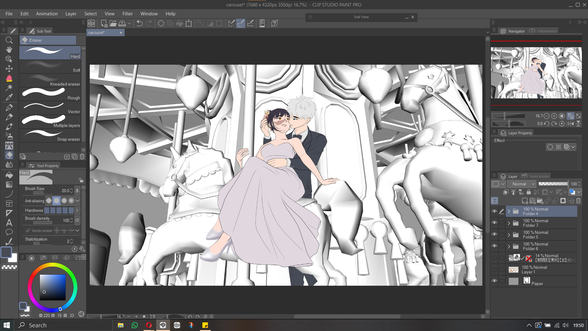Hide the Folder 7 layer visibility eye
This screenshot has height=331, width=588.
coord(494,223)
